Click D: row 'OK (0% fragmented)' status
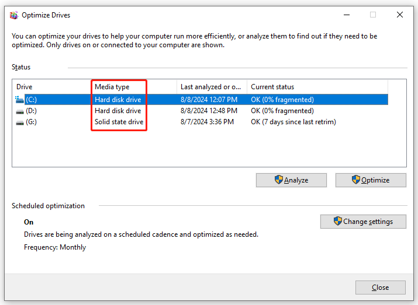The width and height of the screenshot is (418, 305). click(282, 111)
